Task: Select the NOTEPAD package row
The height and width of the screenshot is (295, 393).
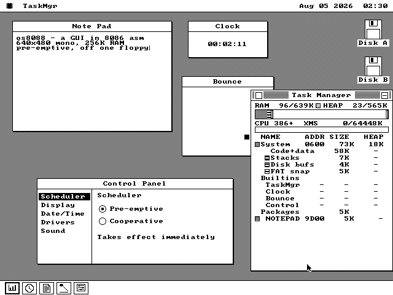Action: click(322, 219)
